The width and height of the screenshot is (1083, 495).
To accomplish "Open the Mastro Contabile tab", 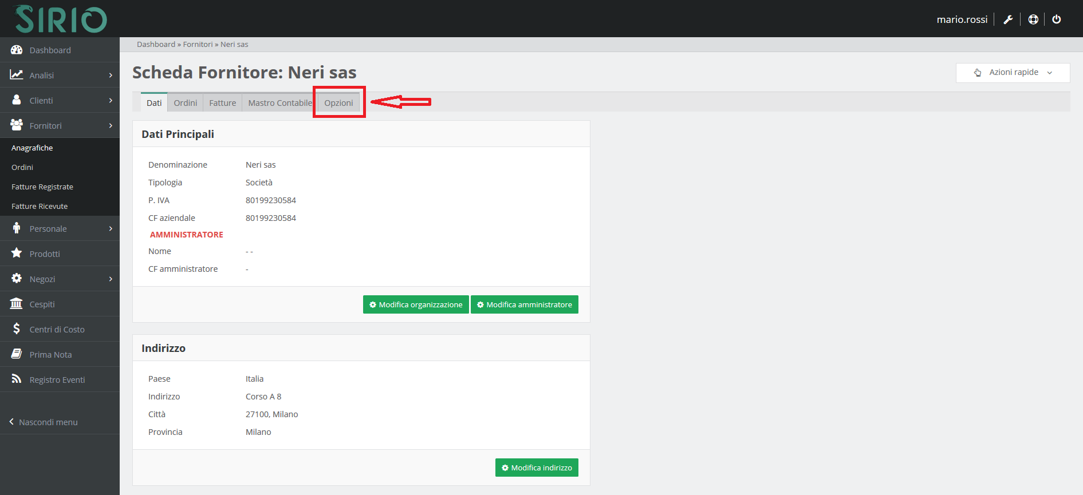I will 279,103.
